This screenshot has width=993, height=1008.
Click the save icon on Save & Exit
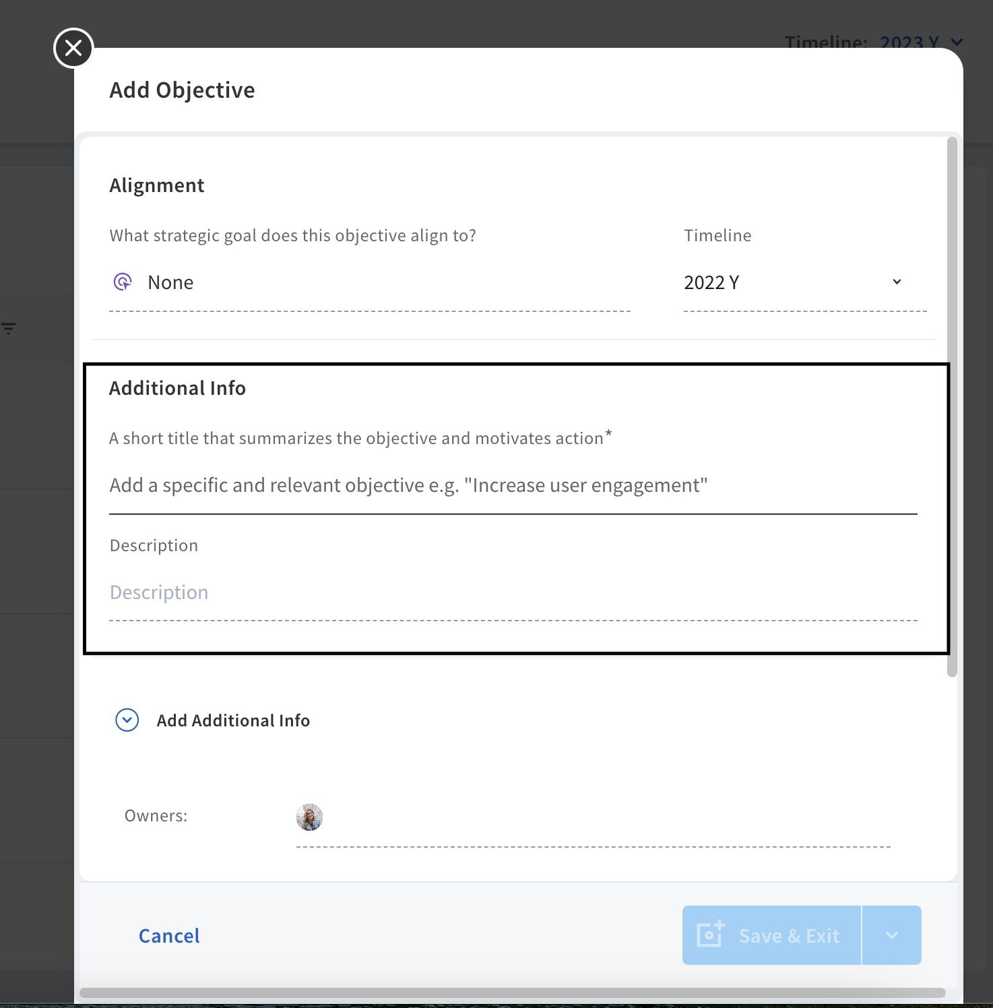(x=711, y=934)
